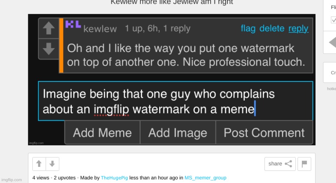The width and height of the screenshot is (336, 183).
Task: Open the MS_memer_group stream link
Action: (205, 177)
